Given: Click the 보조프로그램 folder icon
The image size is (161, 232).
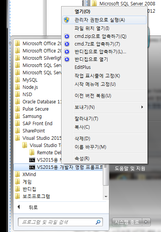Looking at the screenshot, I should [18, 196].
